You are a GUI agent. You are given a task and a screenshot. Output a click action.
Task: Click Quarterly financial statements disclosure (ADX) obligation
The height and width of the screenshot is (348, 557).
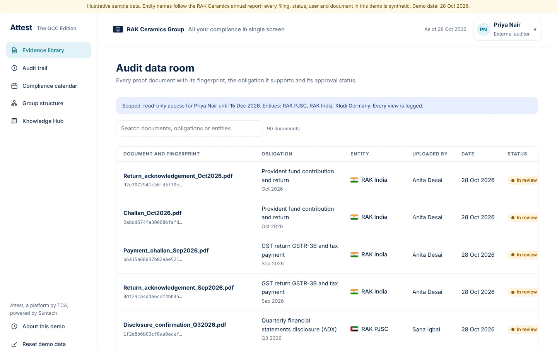(299, 325)
